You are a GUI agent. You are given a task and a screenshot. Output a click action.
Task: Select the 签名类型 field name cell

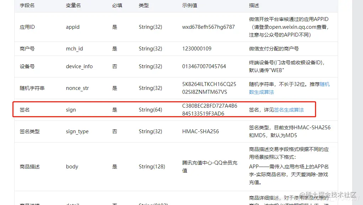30,131
